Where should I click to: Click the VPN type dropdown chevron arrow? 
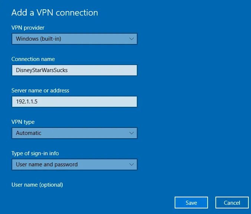coord(131,133)
